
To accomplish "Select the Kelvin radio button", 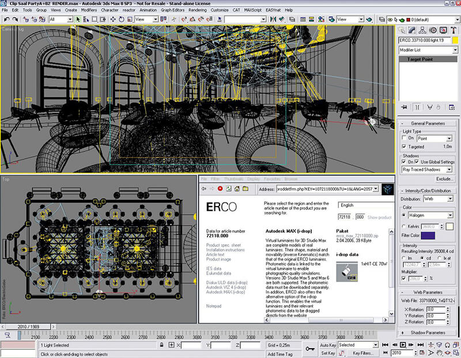I will point(404,226).
